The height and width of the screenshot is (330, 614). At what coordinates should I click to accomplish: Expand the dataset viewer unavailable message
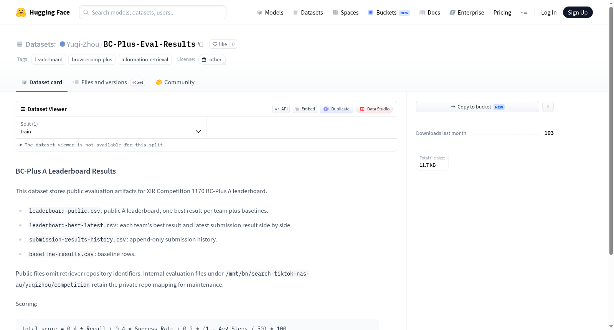coord(92,145)
